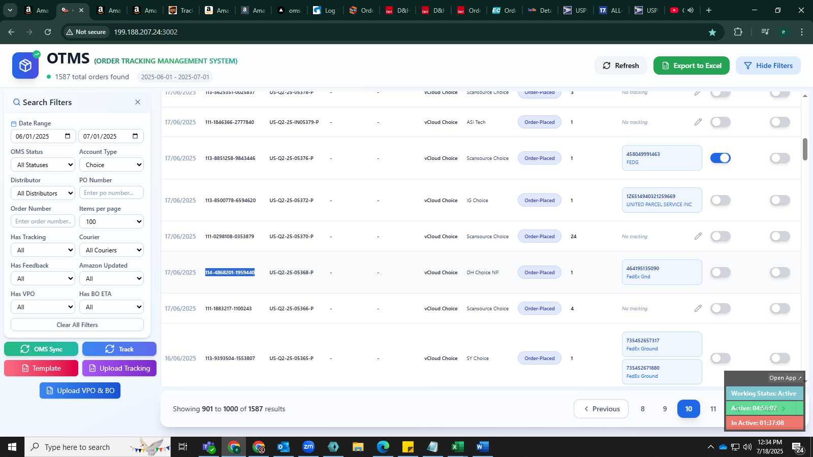The height and width of the screenshot is (457, 813).
Task: Click Hide Filters button
Action: (768, 66)
